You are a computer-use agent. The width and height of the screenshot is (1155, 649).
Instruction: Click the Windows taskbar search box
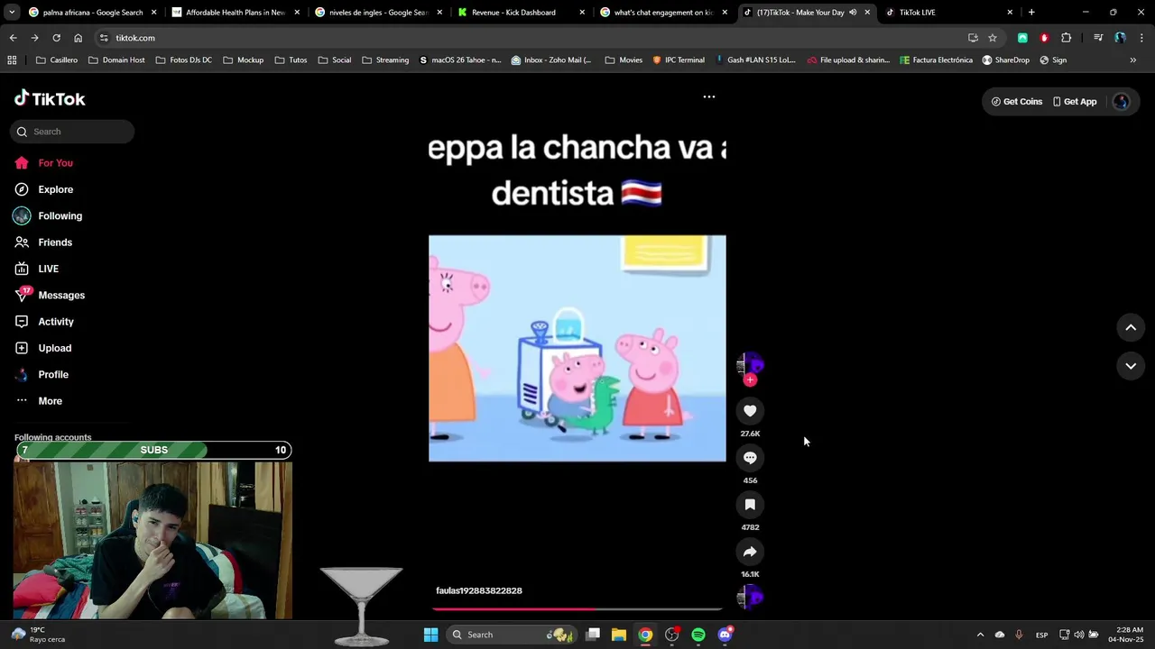(x=511, y=635)
